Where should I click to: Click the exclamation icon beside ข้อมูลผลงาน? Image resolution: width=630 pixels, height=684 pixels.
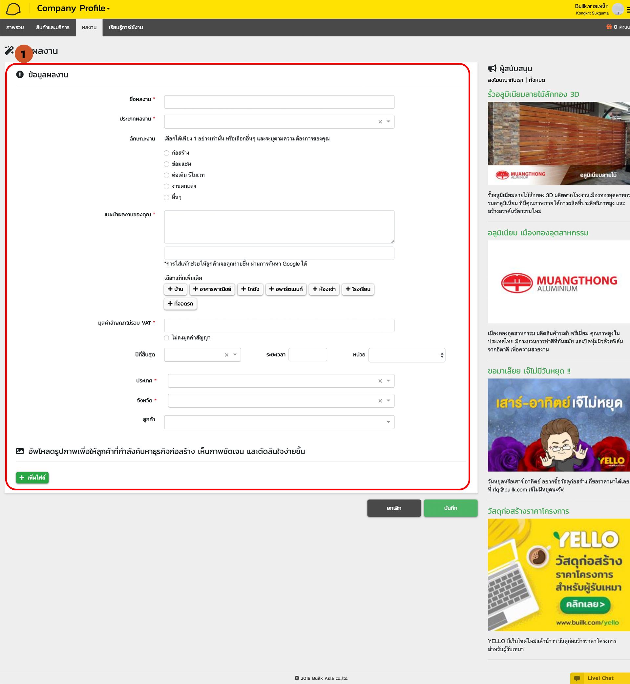pyautogui.click(x=20, y=74)
